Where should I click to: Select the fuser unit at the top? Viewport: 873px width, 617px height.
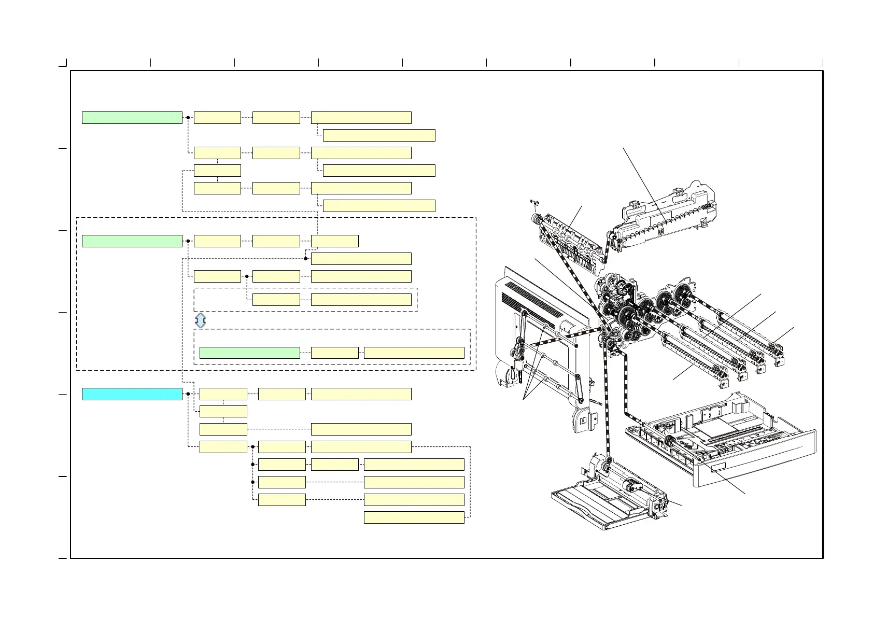point(658,218)
